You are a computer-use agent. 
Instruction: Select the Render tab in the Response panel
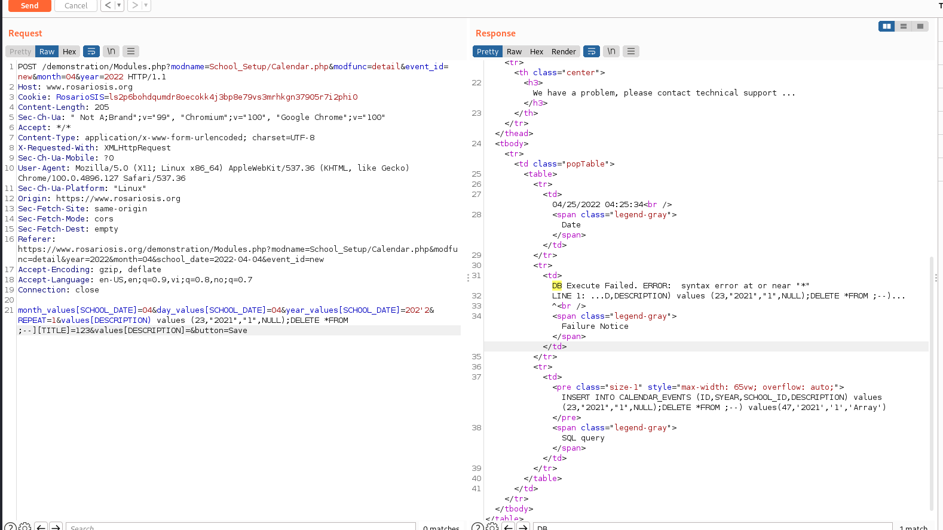coord(564,51)
